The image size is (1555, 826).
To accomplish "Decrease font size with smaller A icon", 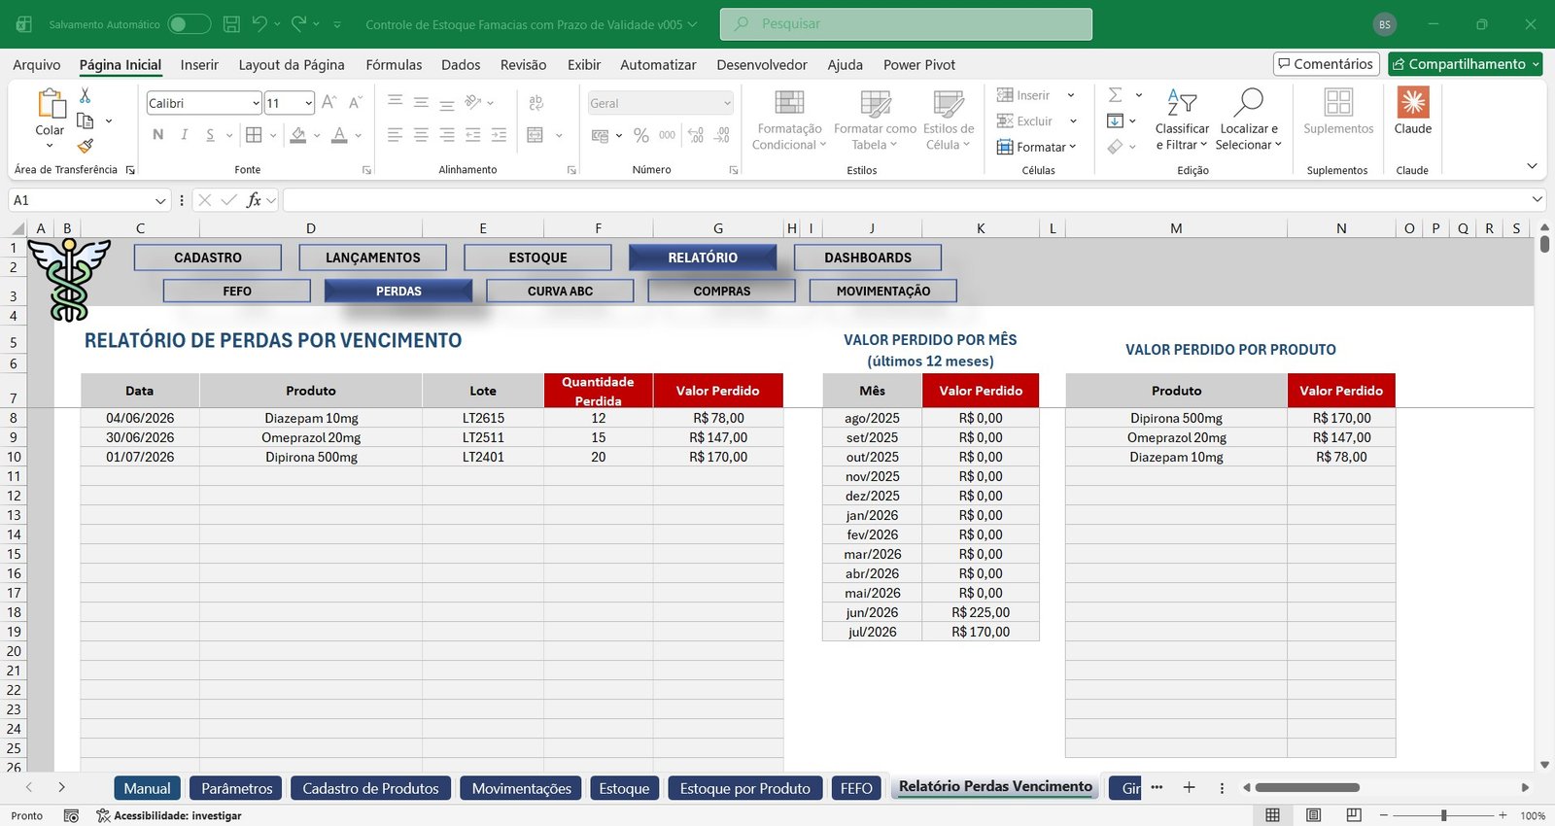I will [355, 102].
